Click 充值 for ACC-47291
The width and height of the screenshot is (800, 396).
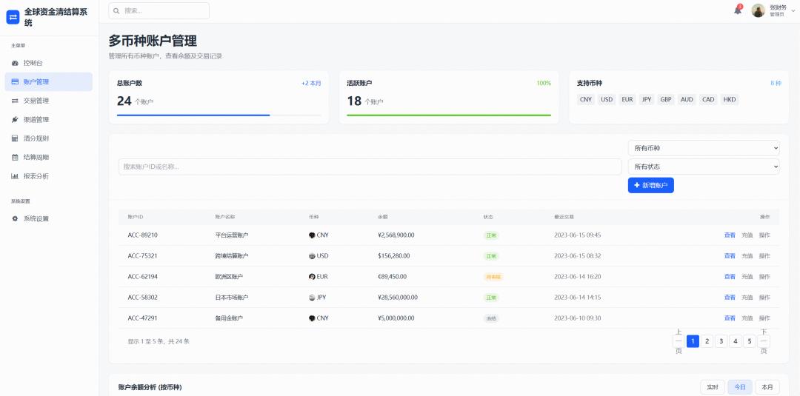(747, 318)
